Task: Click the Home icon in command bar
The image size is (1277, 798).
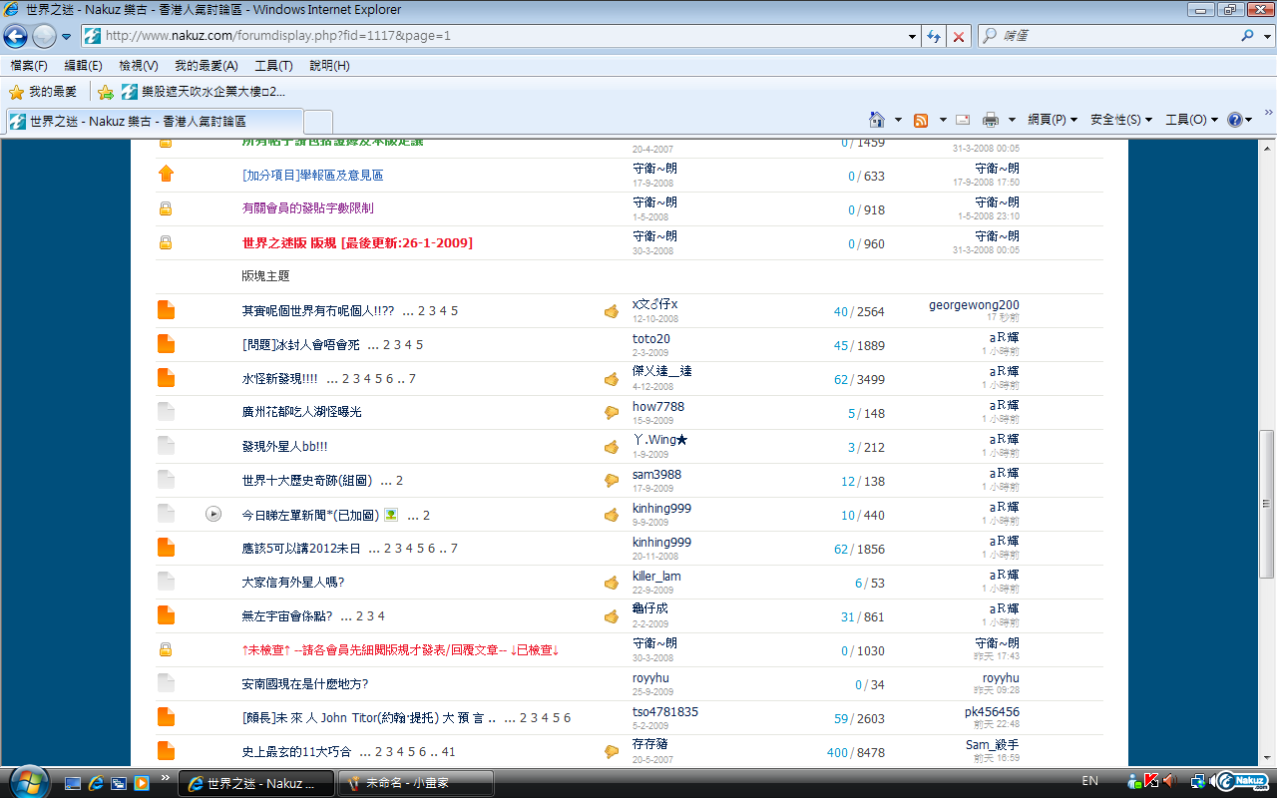Action: click(x=877, y=120)
